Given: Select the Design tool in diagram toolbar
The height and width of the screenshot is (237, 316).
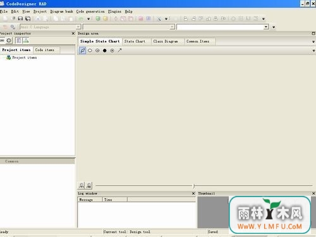Looking at the screenshot, I should (x=82, y=51).
